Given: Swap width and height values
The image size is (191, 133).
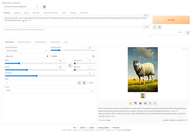Looking at the screenshot, I should [x=70, y=65].
